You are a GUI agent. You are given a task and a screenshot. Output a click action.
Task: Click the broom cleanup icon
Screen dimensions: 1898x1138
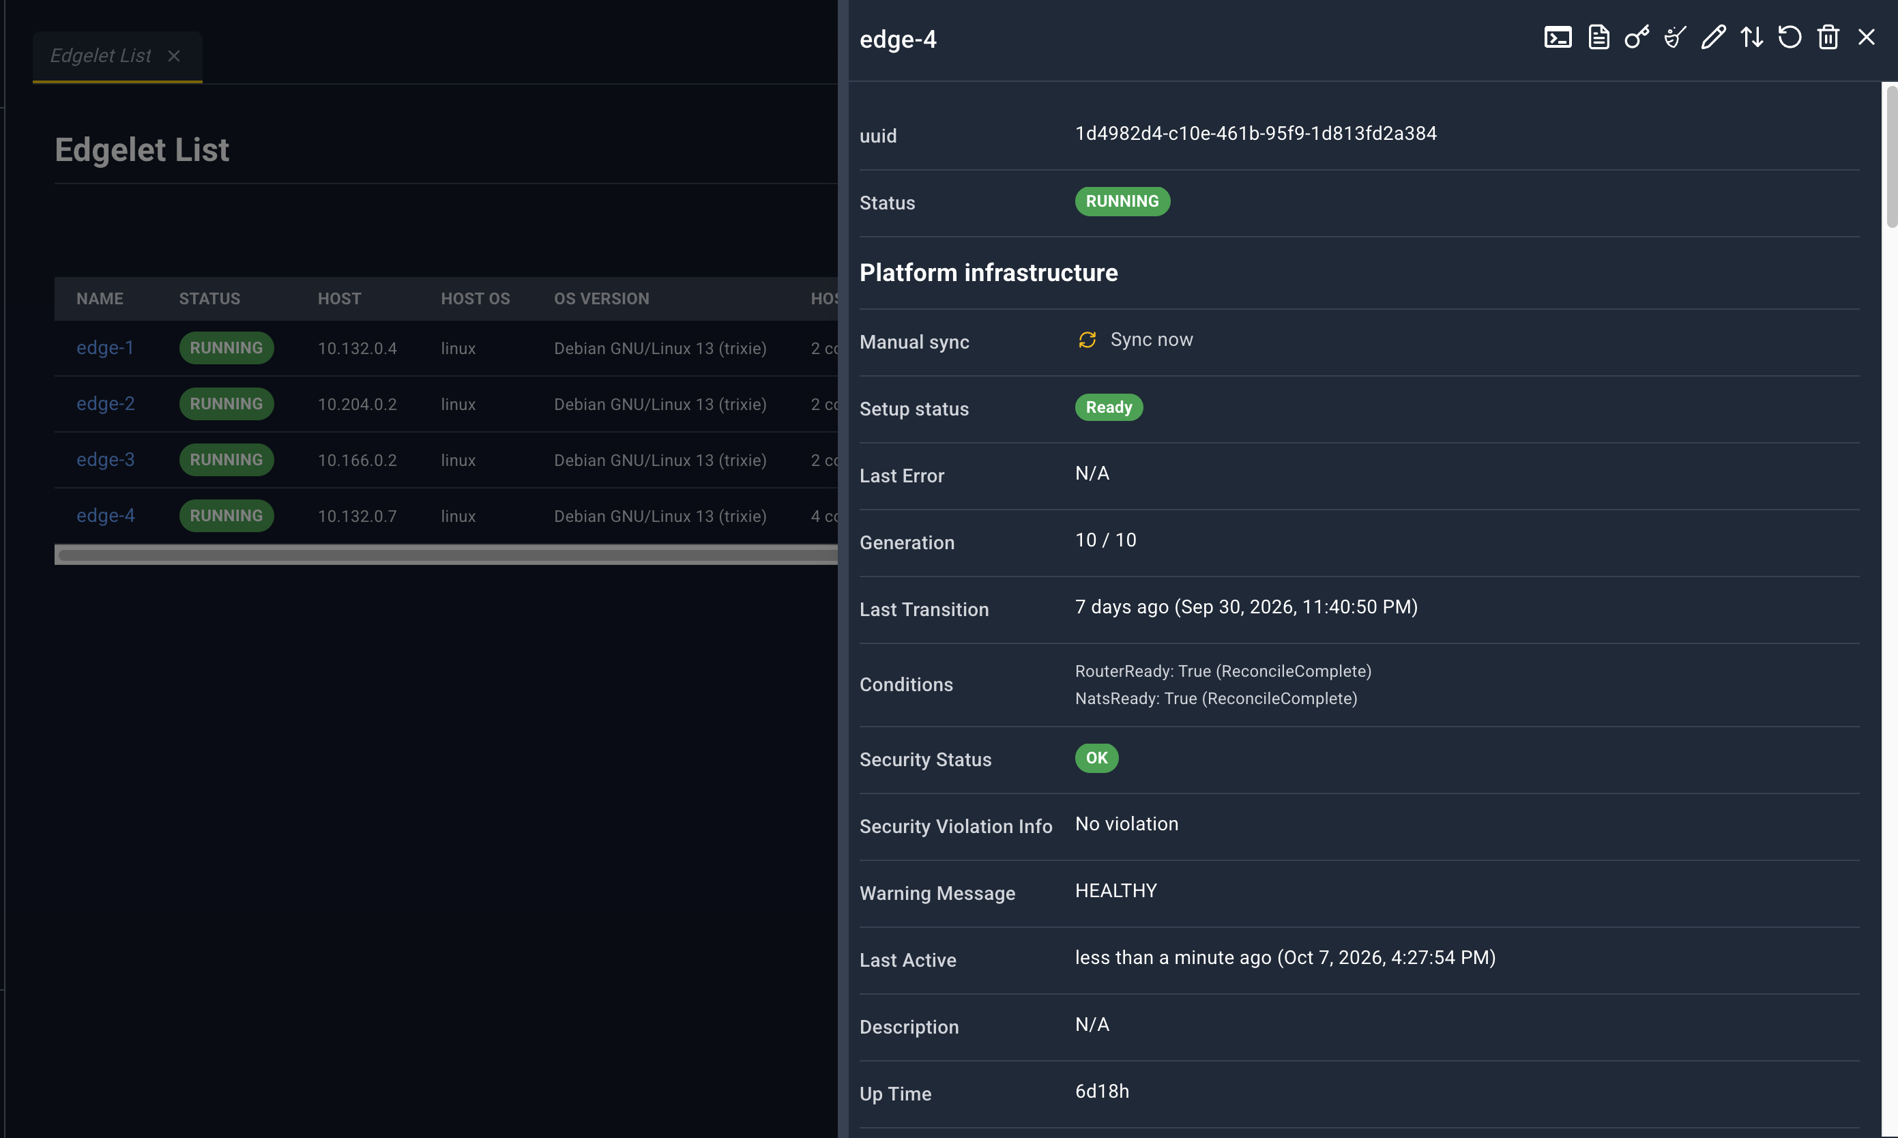(x=1675, y=38)
